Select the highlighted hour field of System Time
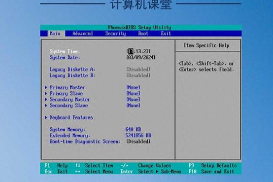 tap(131, 51)
